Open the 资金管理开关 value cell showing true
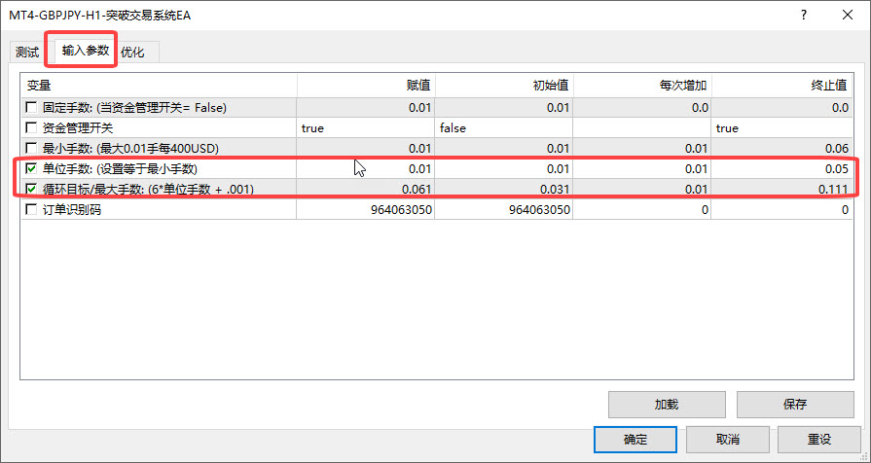 365,127
